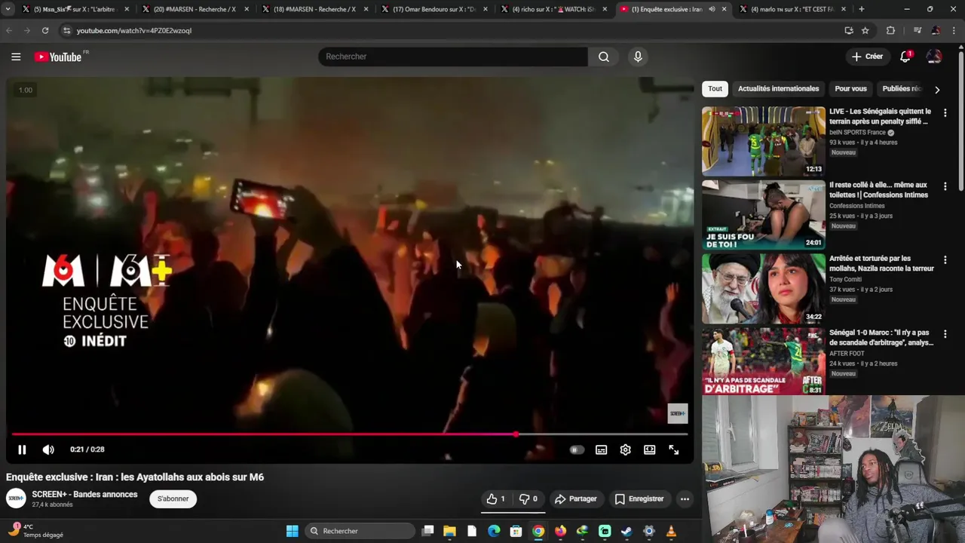The image size is (965, 543).
Task: Seek on the red video progress bar
Action: pyautogui.click(x=350, y=434)
